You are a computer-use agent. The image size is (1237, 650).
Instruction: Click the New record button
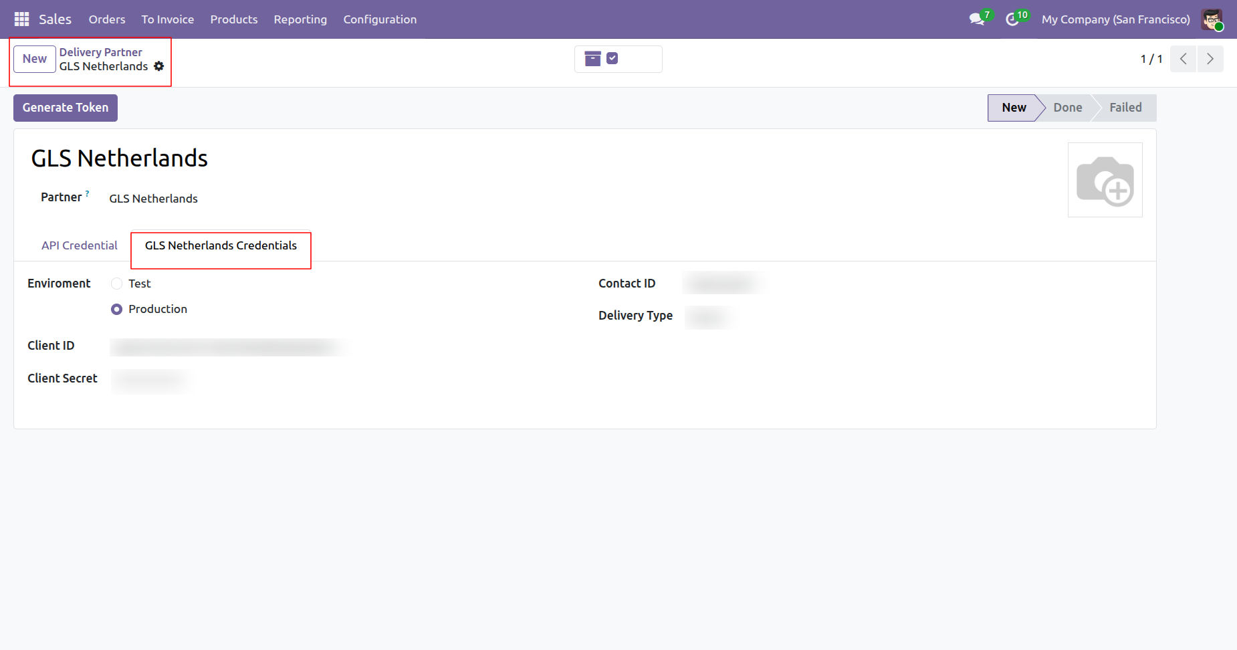tap(35, 59)
